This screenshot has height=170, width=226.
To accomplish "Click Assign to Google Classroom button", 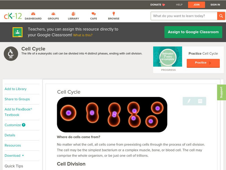I will (x=193, y=32).
